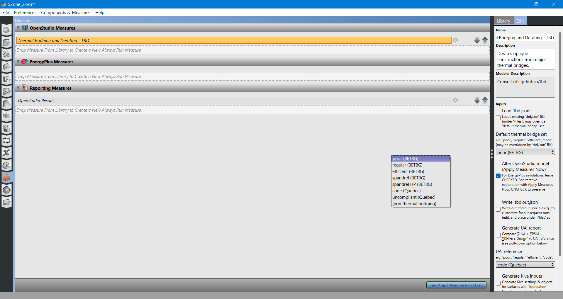Select 'code (Quebec)' from the thermal bridge list
This screenshot has width=563, height=299.
[x=406, y=191]
